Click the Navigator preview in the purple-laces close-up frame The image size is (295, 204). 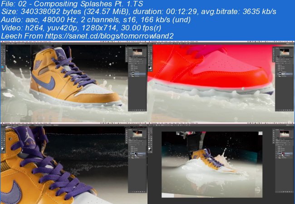138,134
